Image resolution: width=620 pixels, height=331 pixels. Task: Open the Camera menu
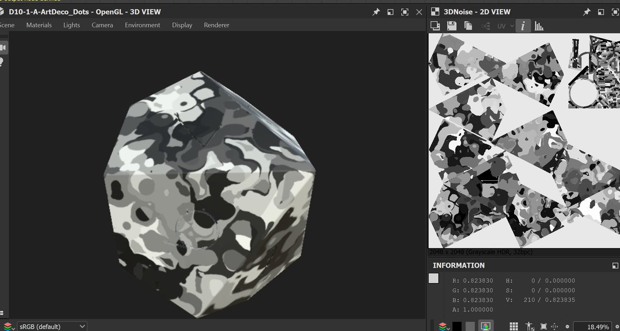click(102, 25)
